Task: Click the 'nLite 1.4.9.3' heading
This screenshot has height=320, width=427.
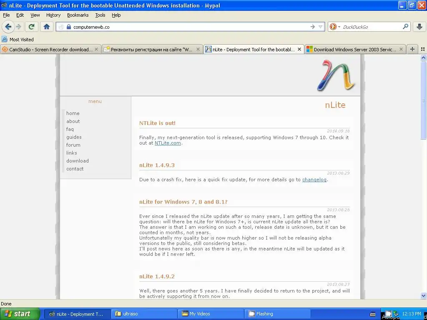Action: [157, 165]
